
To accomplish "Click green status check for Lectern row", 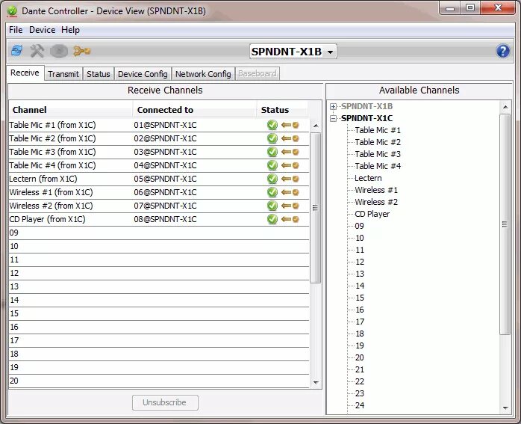I will [272, 179].
